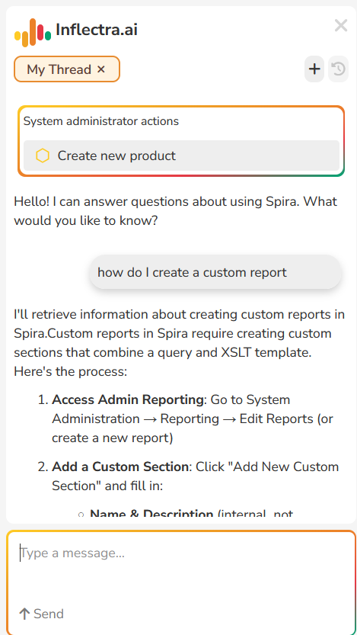Screen dimensions: 357x635
Task: Click the Send label text
Action: point(49,614)
